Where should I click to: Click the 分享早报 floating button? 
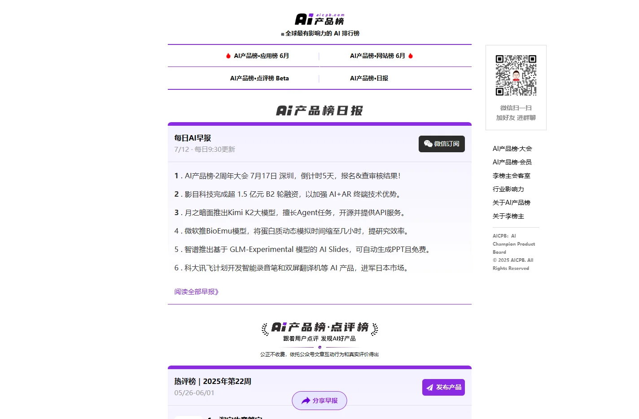(319, 401)
